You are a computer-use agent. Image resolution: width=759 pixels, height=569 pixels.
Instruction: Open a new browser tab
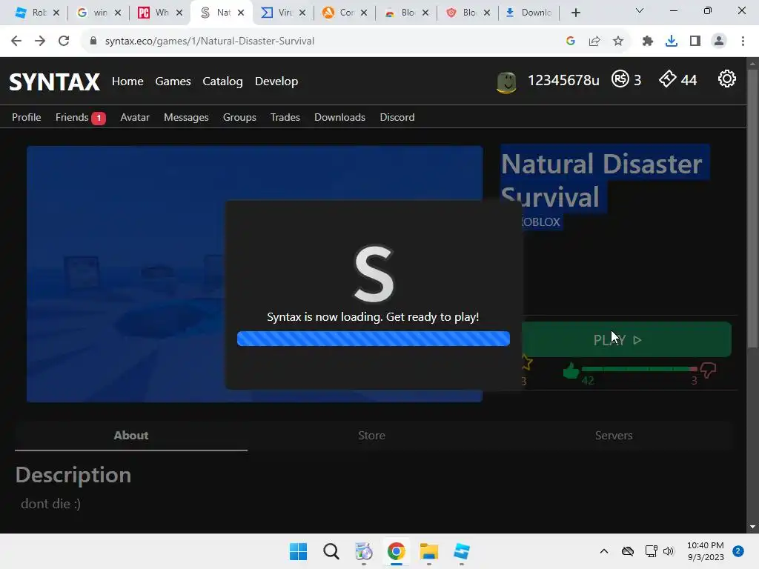click(x=575, y=13)
